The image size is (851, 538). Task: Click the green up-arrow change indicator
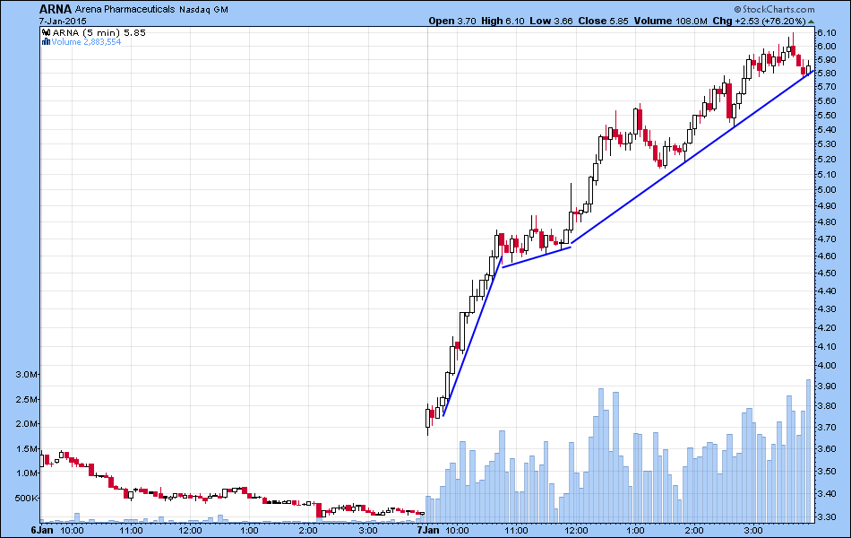pos(811,22)
